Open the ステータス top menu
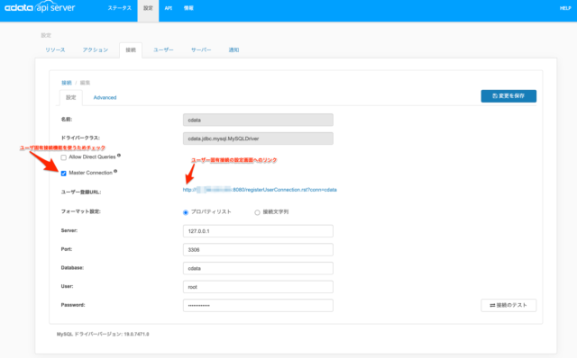The height and width of the screenshot is (358, 577). tap(120, 8)
